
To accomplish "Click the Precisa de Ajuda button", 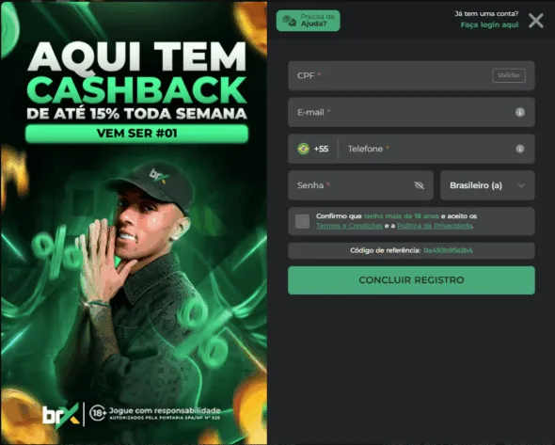I will click(x=308, y=21).
